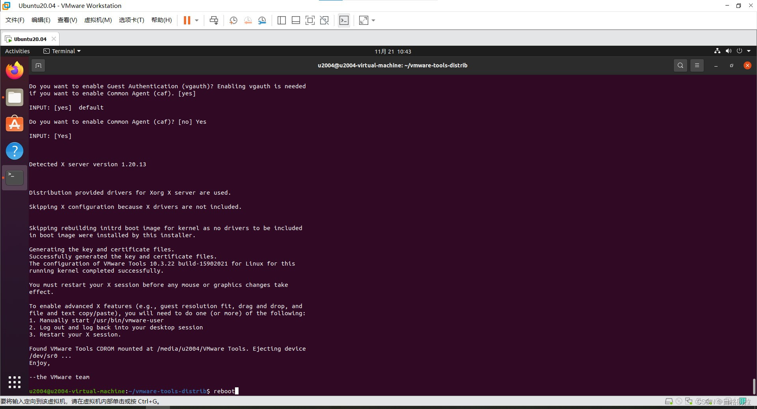Click the text 'Detected X server version 1.20.13'

tap(88, 164)
